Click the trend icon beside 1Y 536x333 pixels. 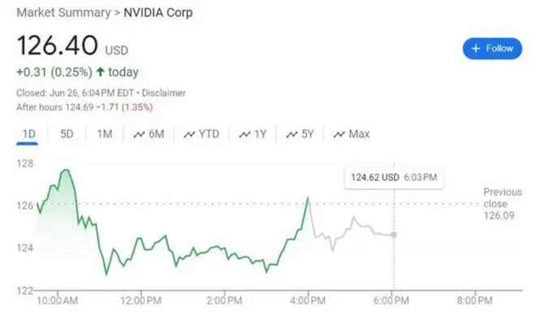(x=244, y=134)
